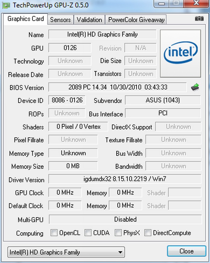Tick the DirectCompute checkbox
This screenshot has width=210, height=263.
[148, 233]
